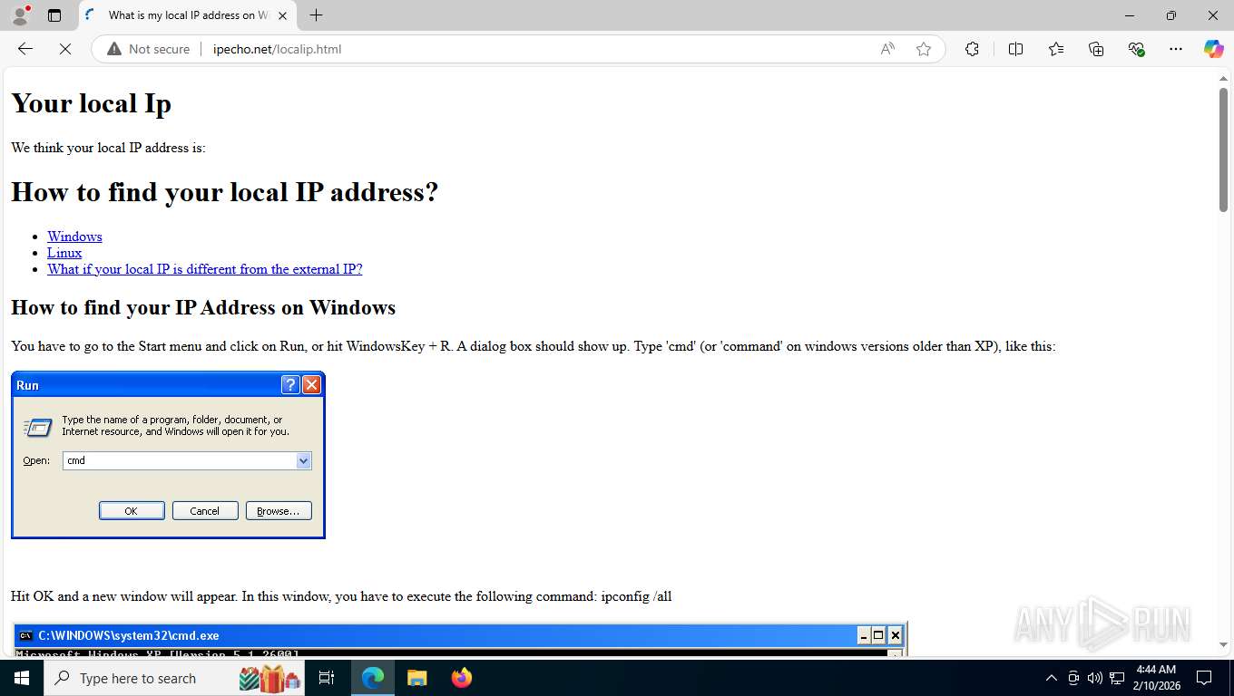Show hidden system tray icons

coord(1052,678)
